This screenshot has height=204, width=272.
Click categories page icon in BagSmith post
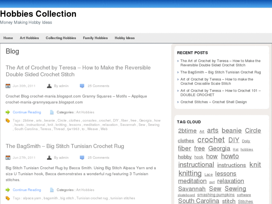(52, 190)
